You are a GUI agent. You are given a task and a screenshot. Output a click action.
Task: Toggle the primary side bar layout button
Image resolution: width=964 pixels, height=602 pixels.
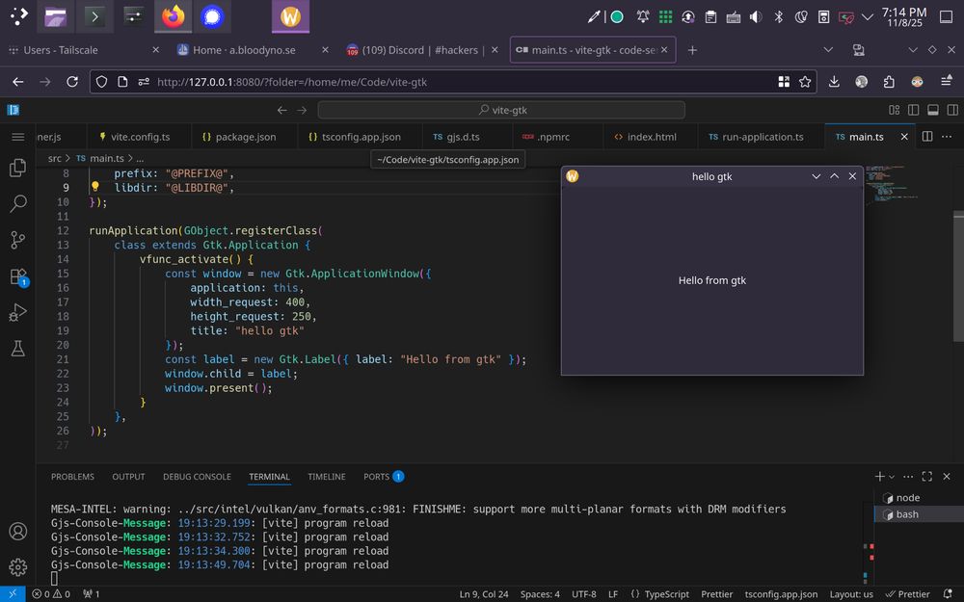coord(913,111)
